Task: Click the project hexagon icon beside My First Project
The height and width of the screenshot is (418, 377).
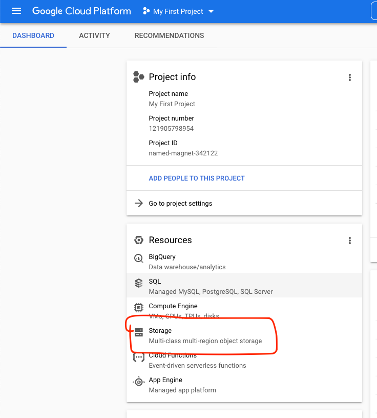Action: (x=146, y=11)
